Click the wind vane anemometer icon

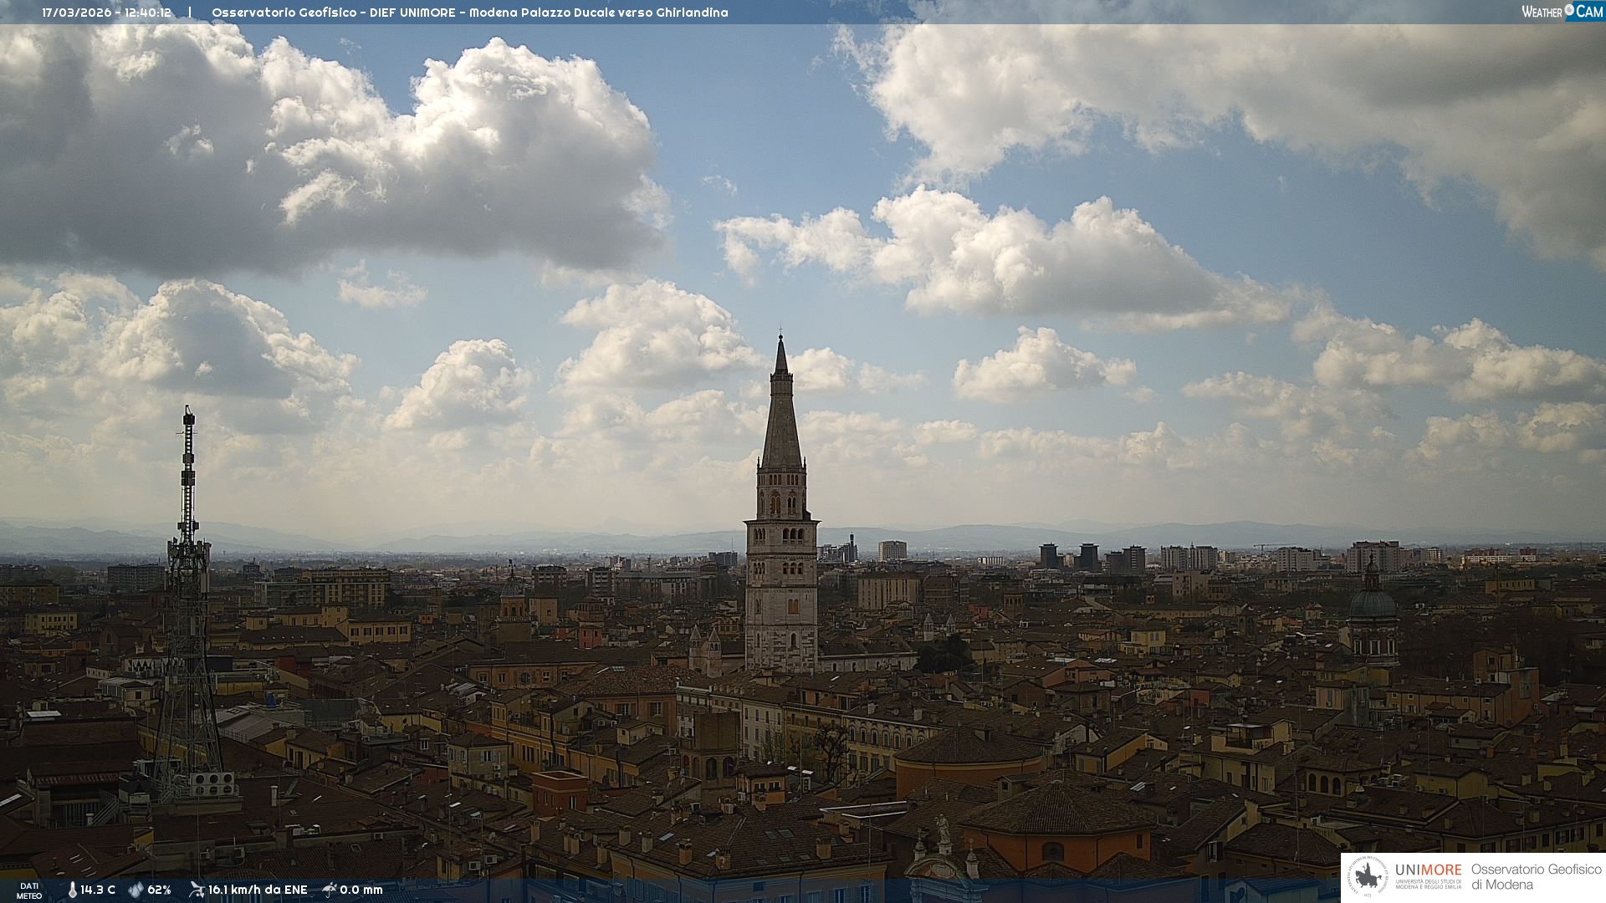coord(197,890)
